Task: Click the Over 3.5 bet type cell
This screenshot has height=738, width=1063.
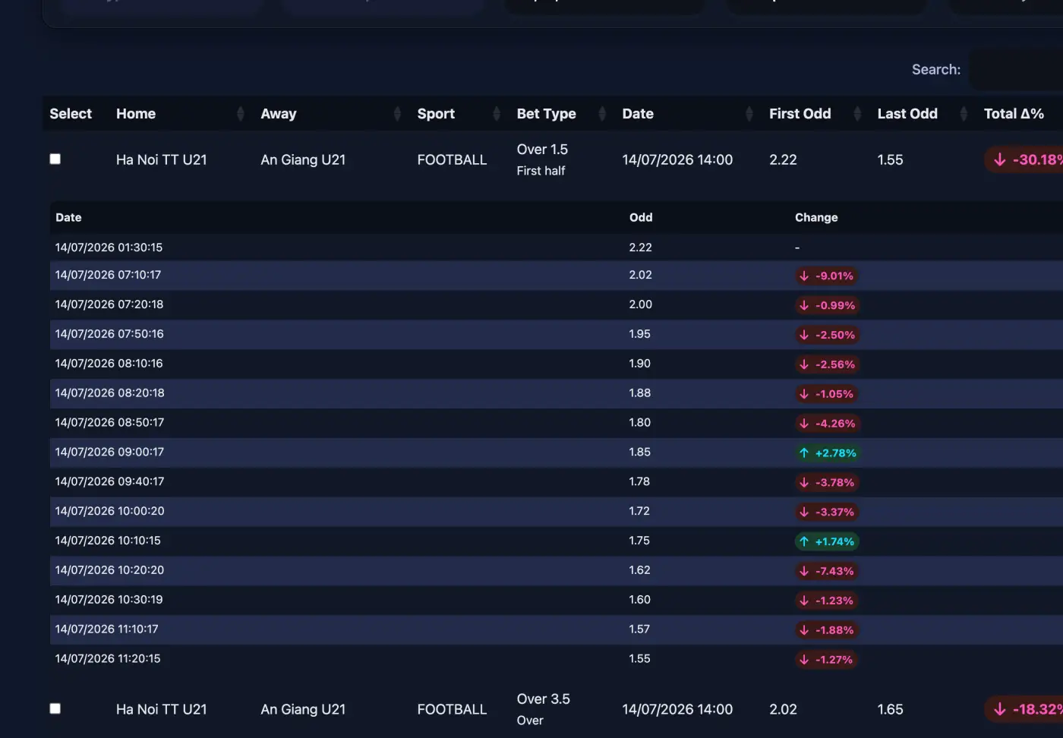Action: pyautogui.click(x=543, y=709)
